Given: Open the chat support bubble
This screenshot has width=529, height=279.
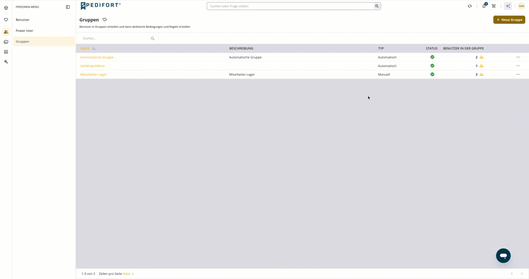Looking at the screenshot, I should pos(503,256).
